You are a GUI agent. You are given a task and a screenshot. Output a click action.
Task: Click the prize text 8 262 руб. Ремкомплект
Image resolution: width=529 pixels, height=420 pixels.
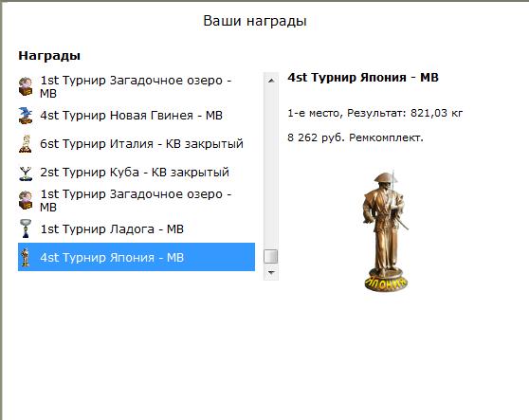click(356, 137)
